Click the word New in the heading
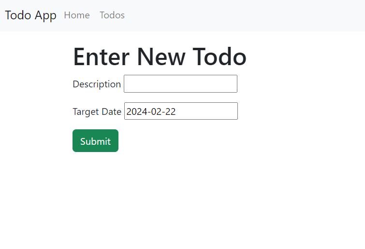The image size is (365, 249). click(x=161, y=56)
